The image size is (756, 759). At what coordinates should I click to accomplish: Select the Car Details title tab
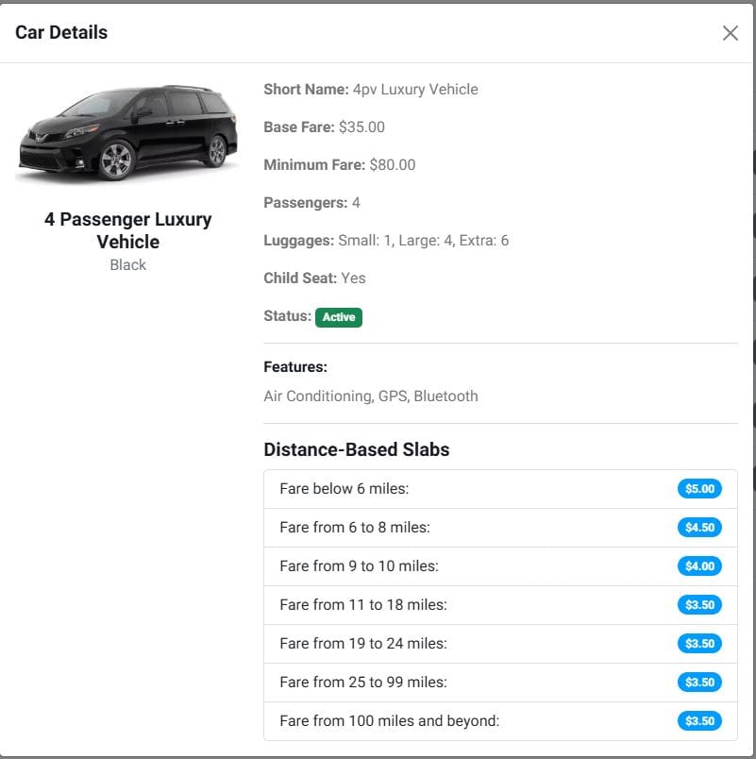coord(60,32)
